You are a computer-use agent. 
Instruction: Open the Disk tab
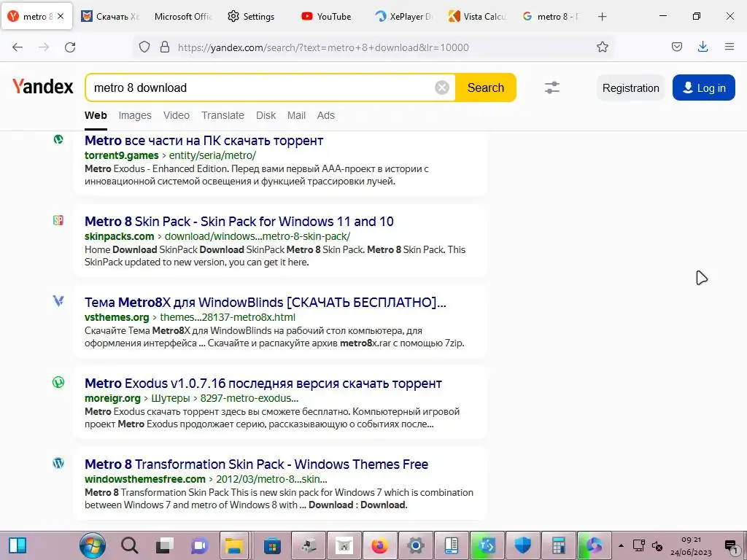pyautogui.click(x=266, y=115)
